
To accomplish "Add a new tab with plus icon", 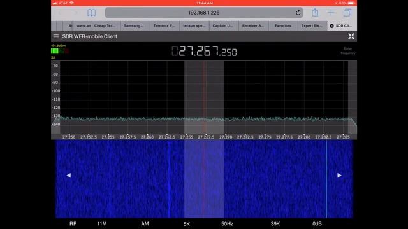I will click(331, 12).
